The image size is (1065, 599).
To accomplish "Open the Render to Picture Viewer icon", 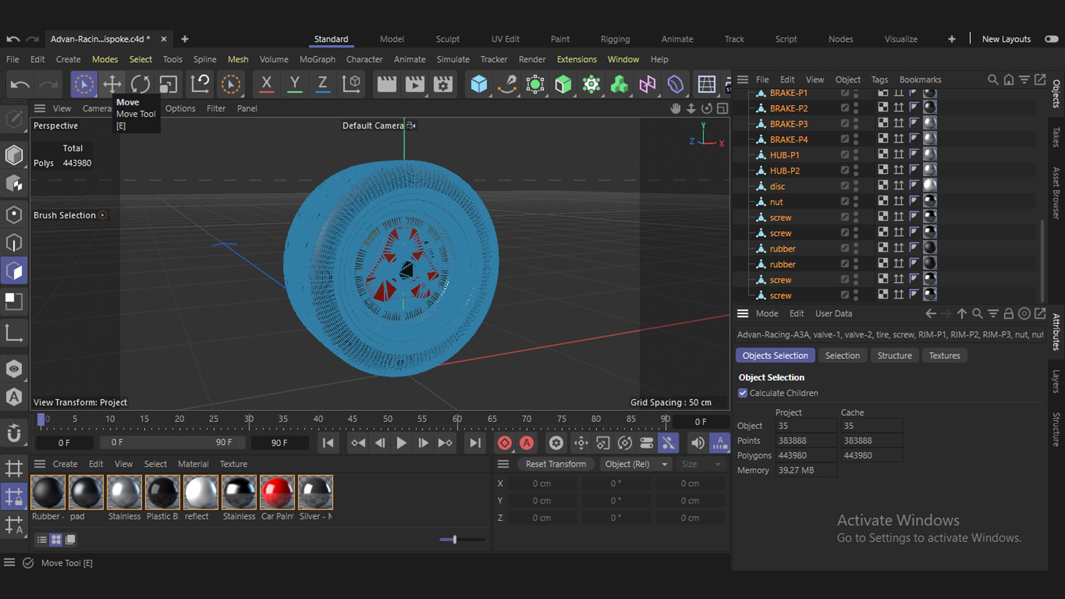I will [414, 84].
